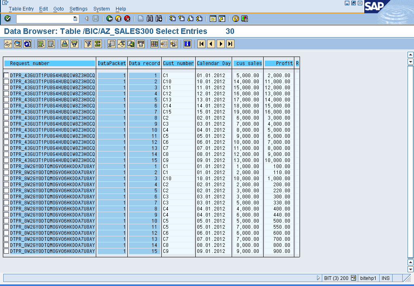Click the Spreadsheet export icon
414x286 pixels.
tap(112, 44)
